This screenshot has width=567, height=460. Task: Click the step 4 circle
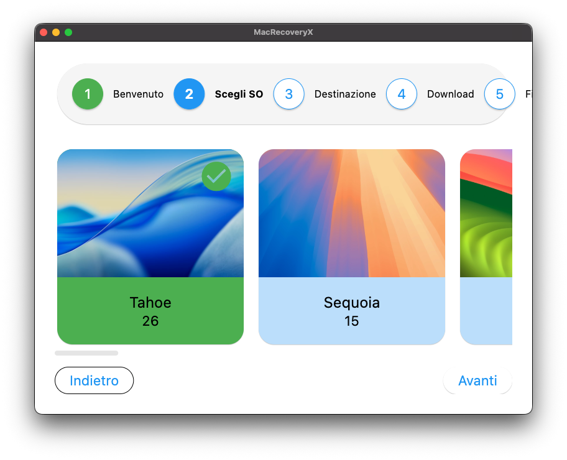[x=402, y=94]
